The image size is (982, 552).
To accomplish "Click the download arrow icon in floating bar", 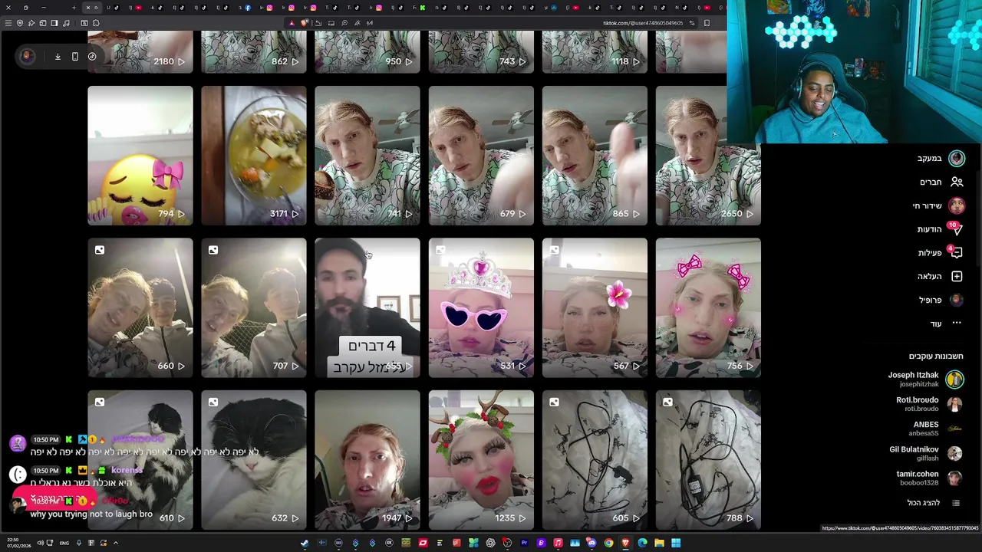I will (x=58, y=56).
